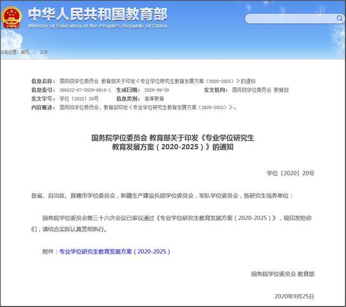Select the 内容概述 description line
Screen dimensions: 346x307
(x=148, y=108)
